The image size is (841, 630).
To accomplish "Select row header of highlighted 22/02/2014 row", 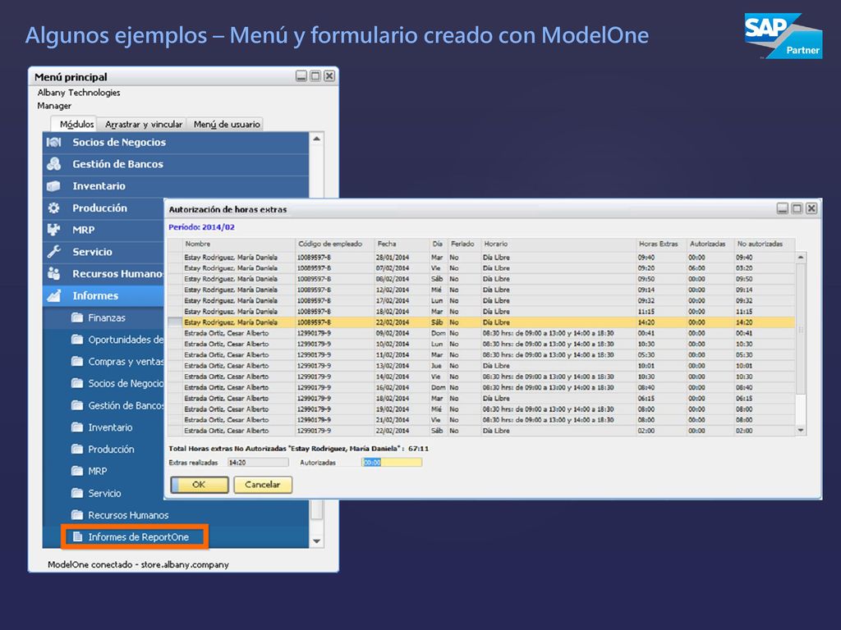I will [x=175, y=322].
